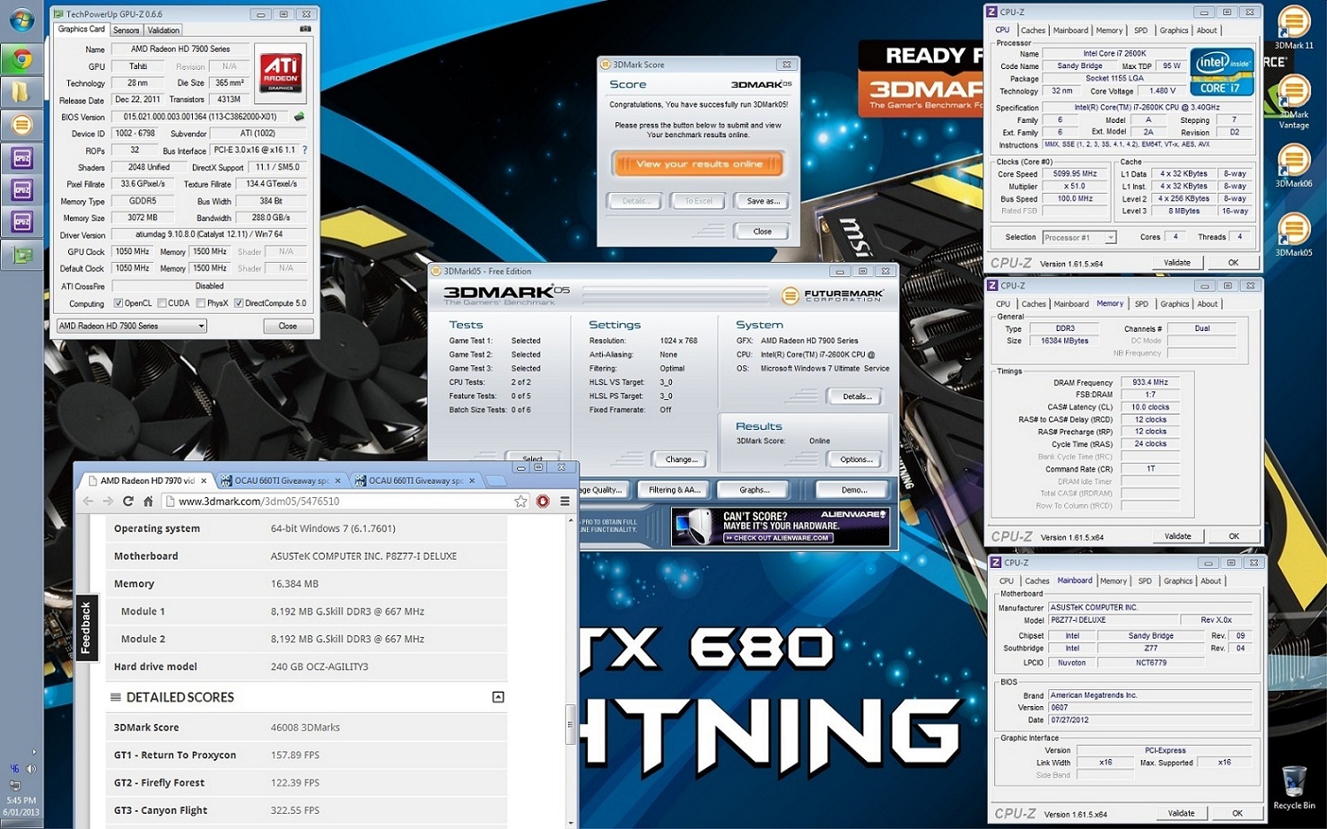
Task: Click the GPU-Z screenshot camera icon
Action: [x=305, y=30]
